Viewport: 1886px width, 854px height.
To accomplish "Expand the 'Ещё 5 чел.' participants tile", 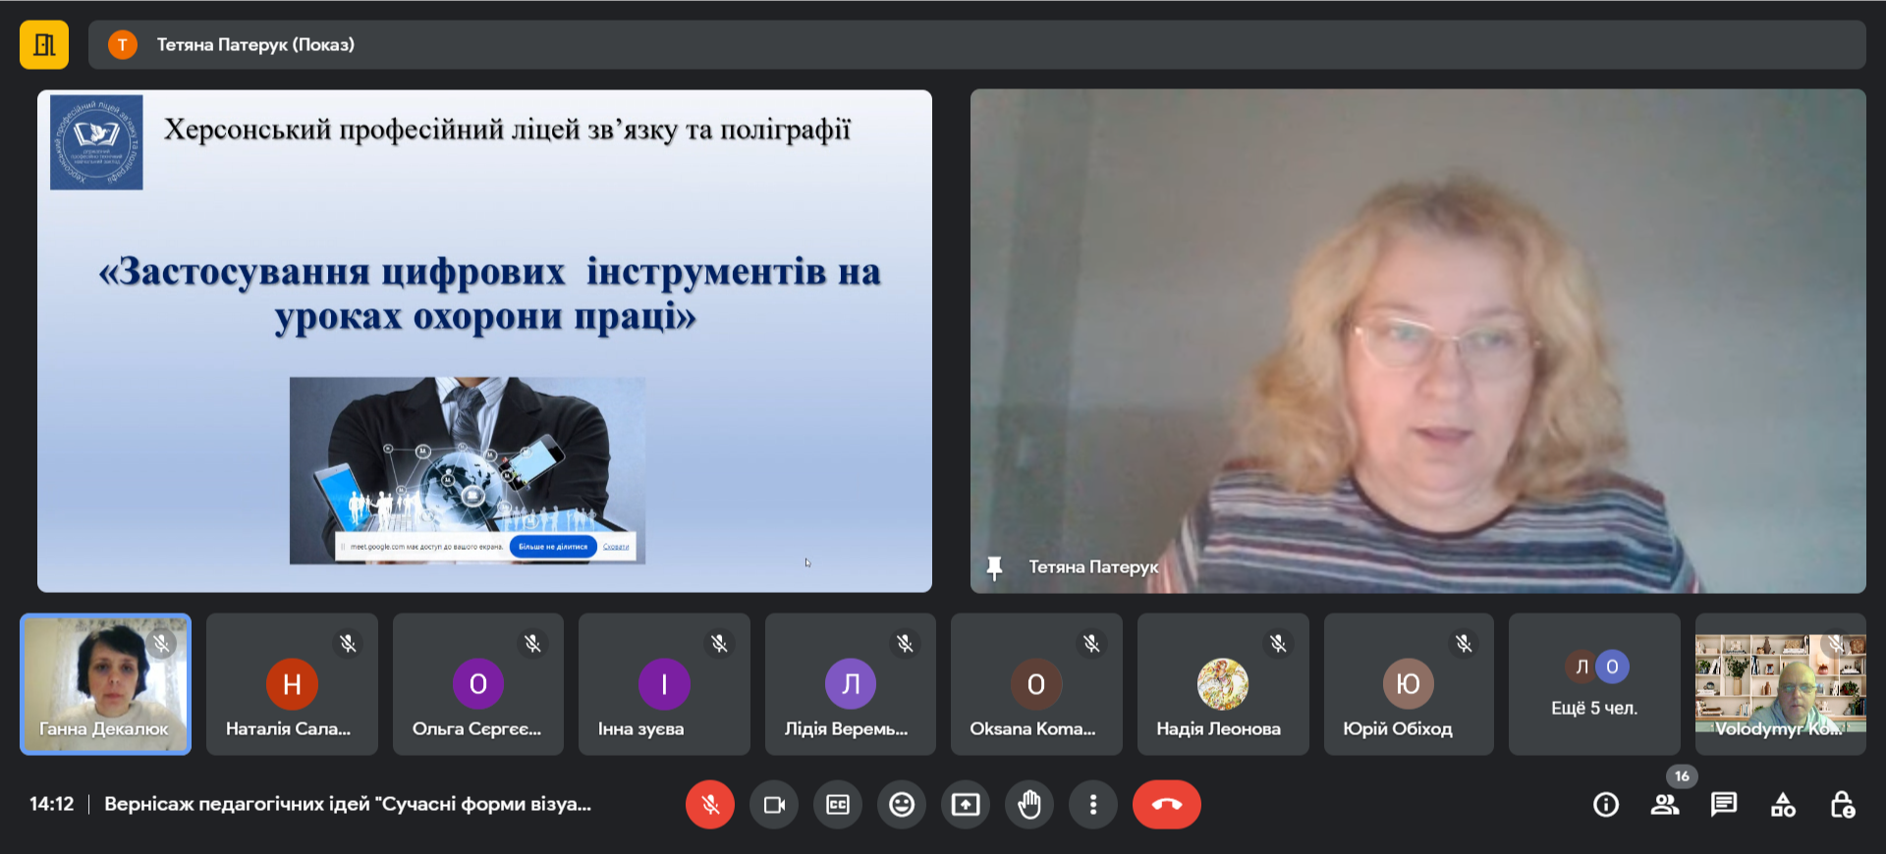I will click(x=1594, y=684).
